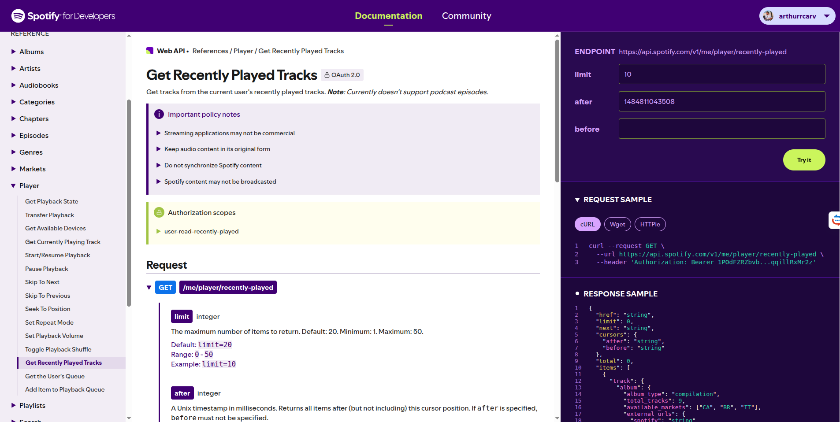
Task: Collapse the REQUEST SAMPLE section
Action: tap(577, 200)
